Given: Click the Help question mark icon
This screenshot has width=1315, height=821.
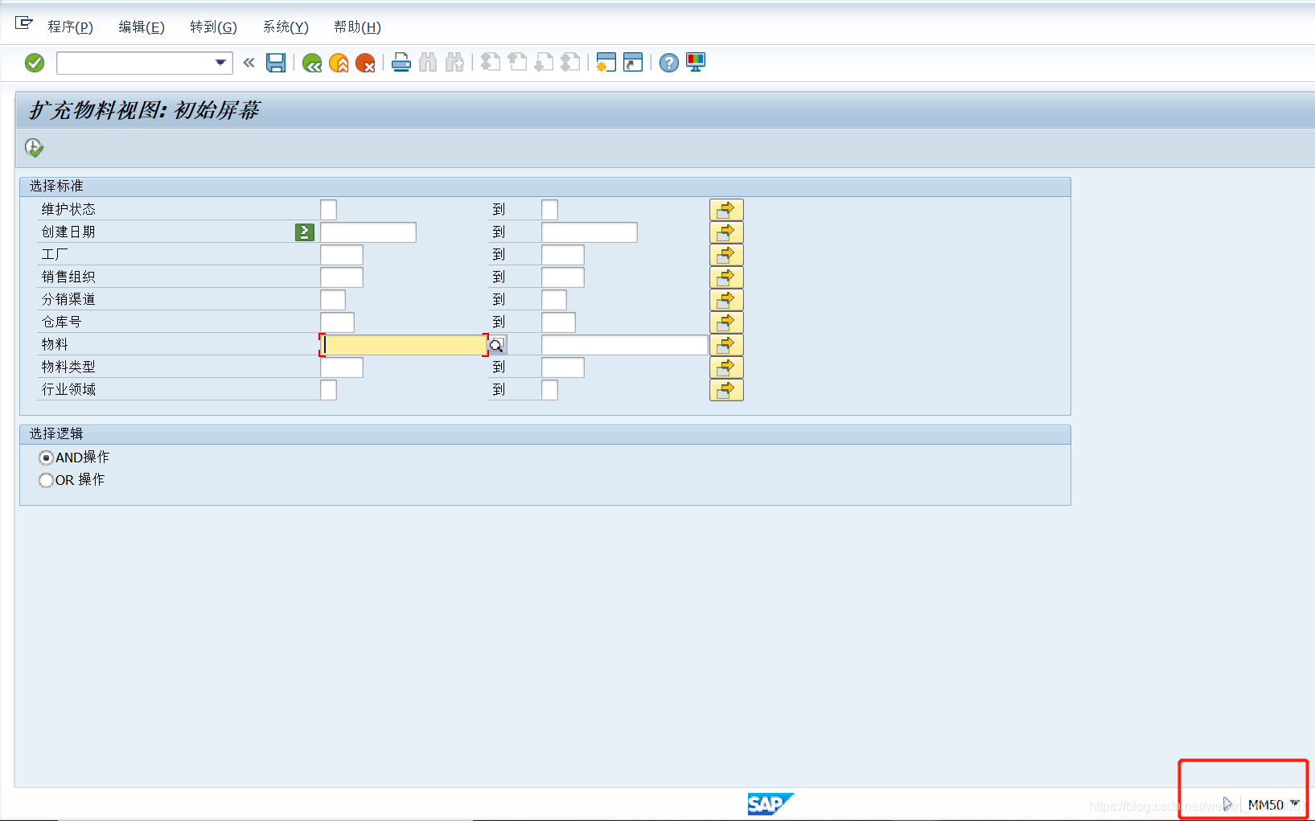Looking at the screenshot, I should point(668,63).
